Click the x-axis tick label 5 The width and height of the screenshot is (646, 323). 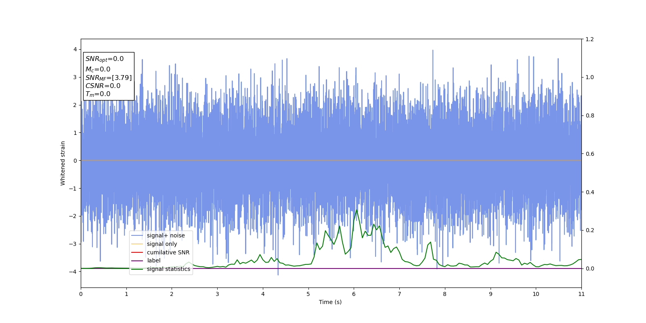(x=308, y=294)
